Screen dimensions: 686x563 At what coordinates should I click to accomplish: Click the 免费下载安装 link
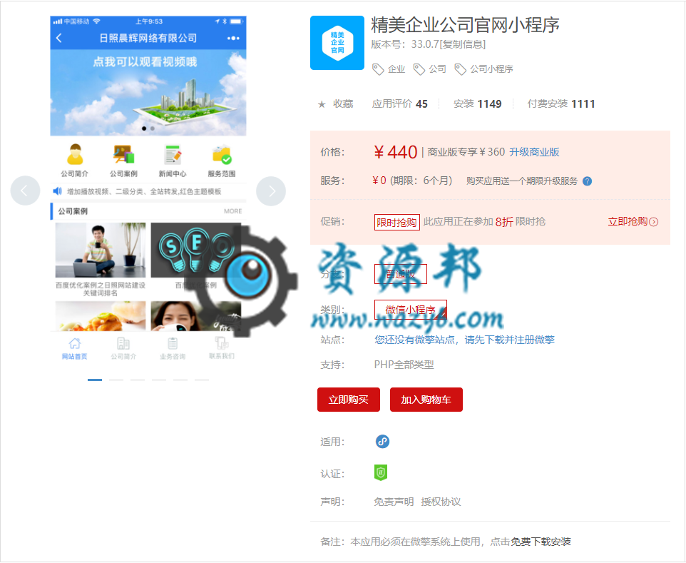[x=541, y=542]
